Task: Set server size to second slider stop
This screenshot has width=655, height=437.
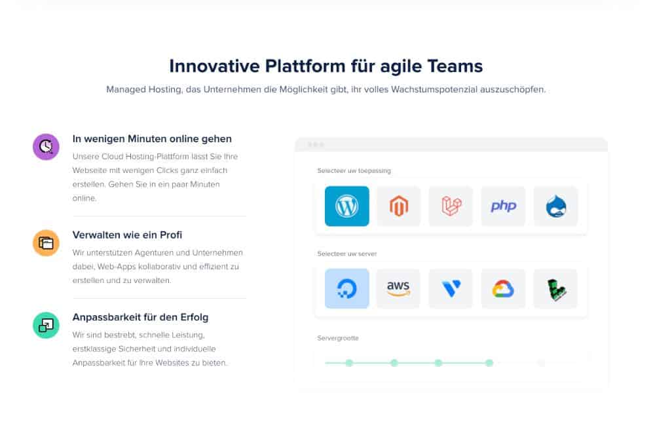Action: tap(394, 363)
